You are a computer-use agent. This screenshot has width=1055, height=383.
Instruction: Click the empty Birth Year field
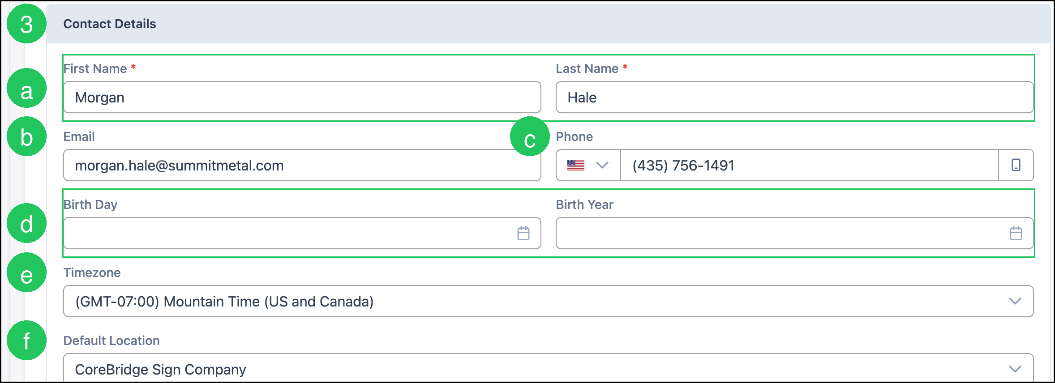795,233
